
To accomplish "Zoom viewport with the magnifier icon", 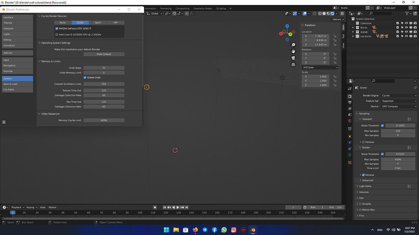I will pos(293,45).
